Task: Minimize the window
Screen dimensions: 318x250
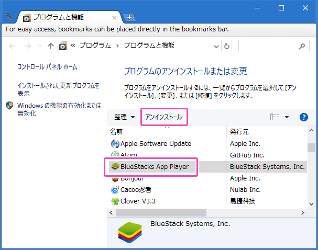Action: [258, 8]
